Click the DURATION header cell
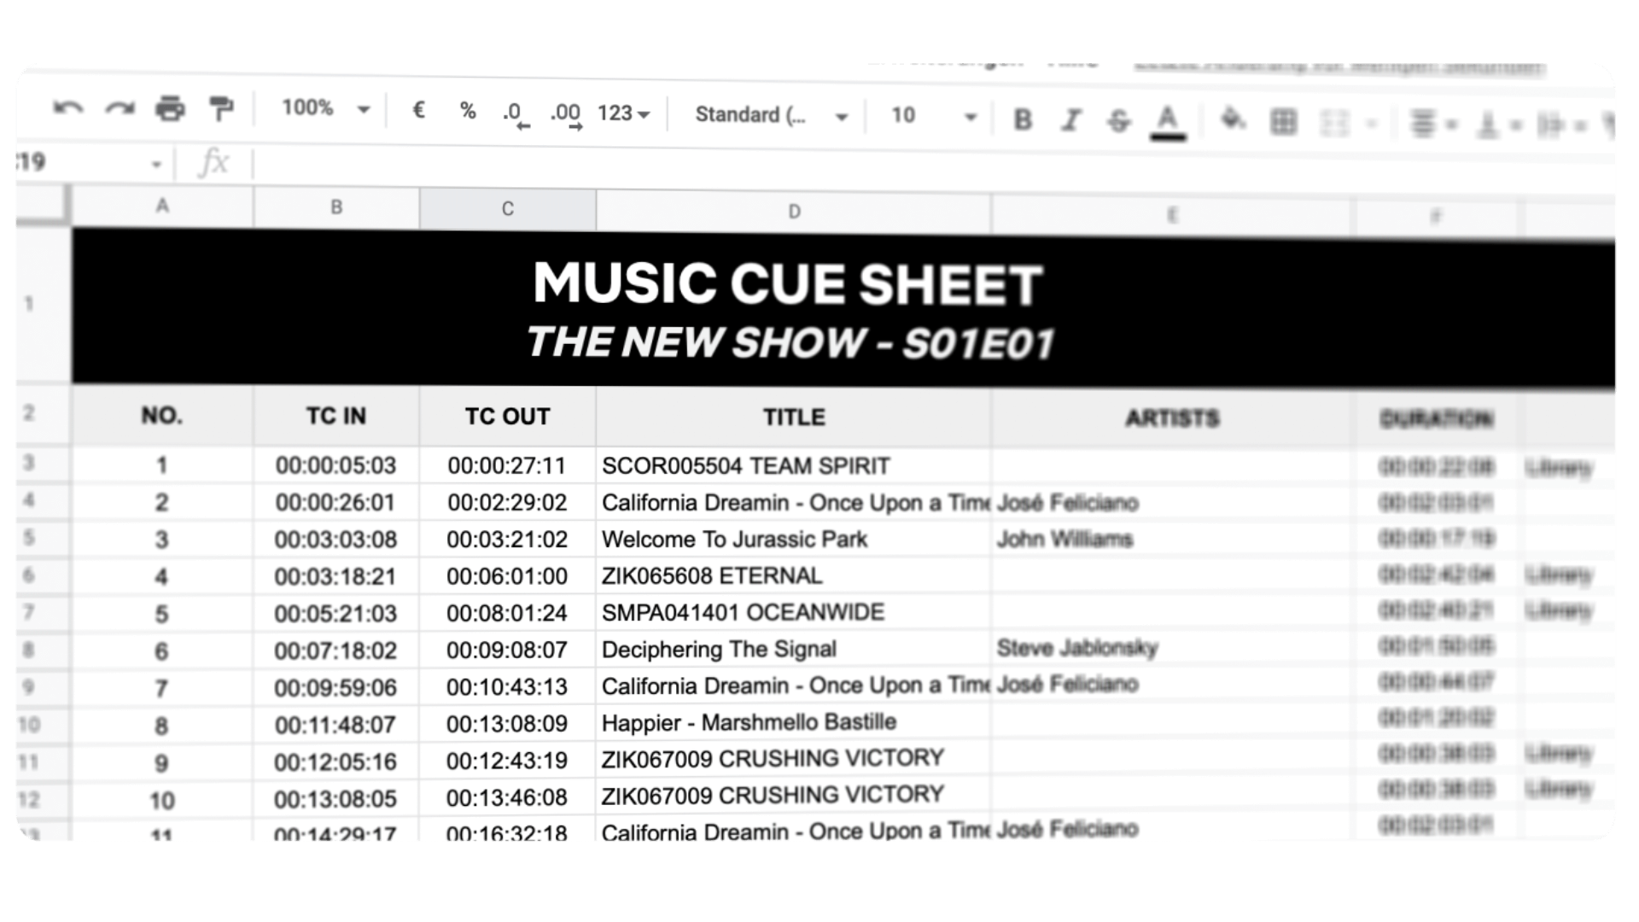This screenshot has height=922, width=1639. 1437,419
